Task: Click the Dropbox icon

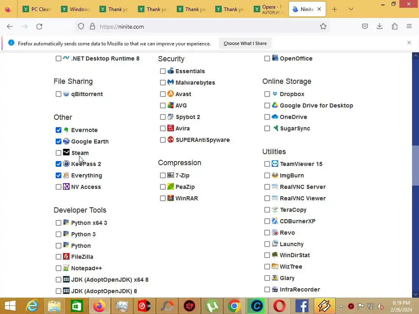Action: pos(275,94)
